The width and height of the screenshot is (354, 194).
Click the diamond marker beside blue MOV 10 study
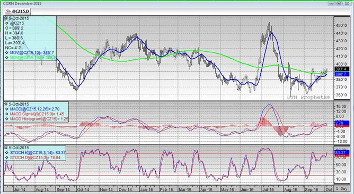click(7, 53)
